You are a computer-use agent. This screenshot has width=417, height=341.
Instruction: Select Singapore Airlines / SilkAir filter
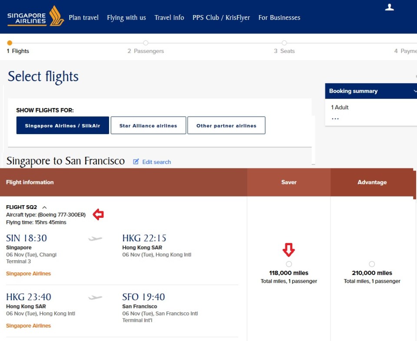(x=63, y=125)
